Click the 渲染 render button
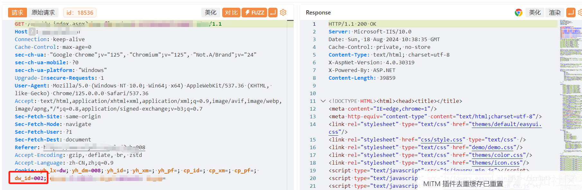The height and width of the screenshot is (190, 582). (555, 13)
